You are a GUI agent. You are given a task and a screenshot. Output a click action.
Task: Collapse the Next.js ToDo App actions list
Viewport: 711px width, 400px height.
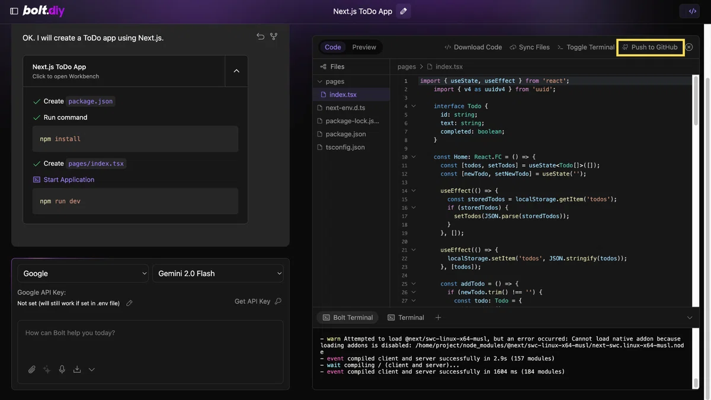[236, 71]
